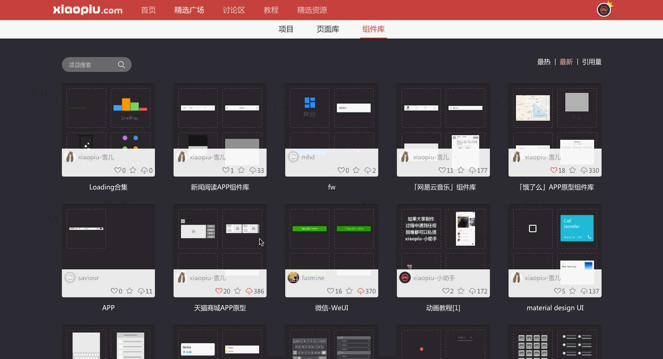Unlike the 「饿了么」APP原型组件库 red heart

[554, 170]
